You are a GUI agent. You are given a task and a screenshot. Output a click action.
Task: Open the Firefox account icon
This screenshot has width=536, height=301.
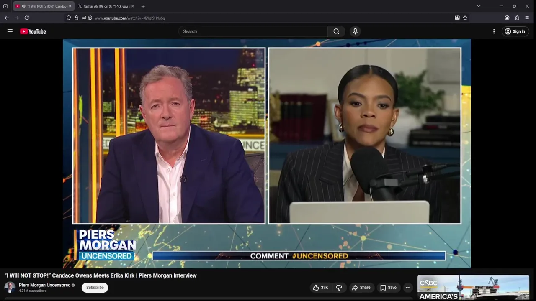pos(507,18)
